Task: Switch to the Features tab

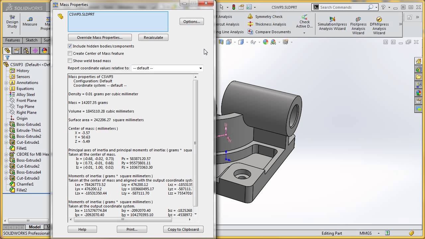Action: point(13,40)
